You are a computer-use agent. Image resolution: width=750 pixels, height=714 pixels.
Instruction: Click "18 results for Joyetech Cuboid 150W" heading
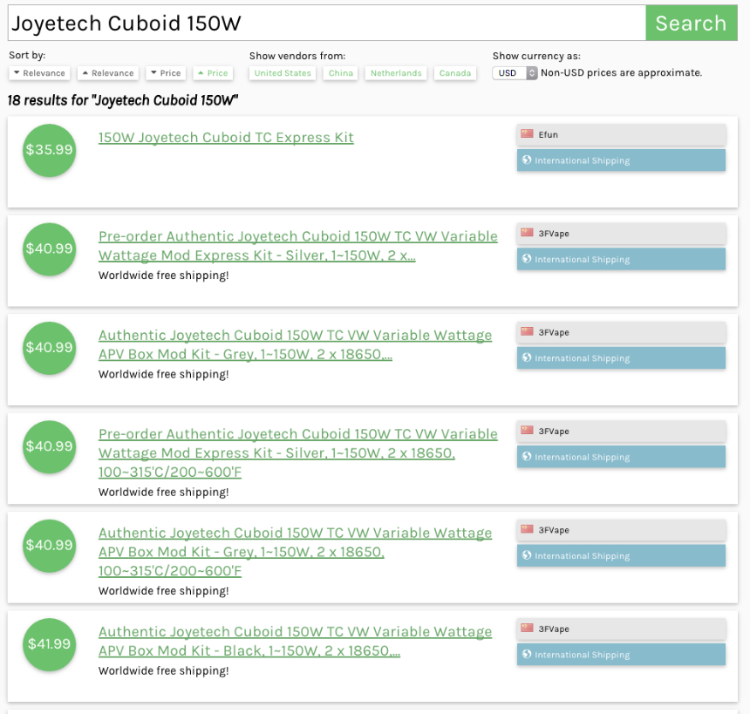(123, 100)
